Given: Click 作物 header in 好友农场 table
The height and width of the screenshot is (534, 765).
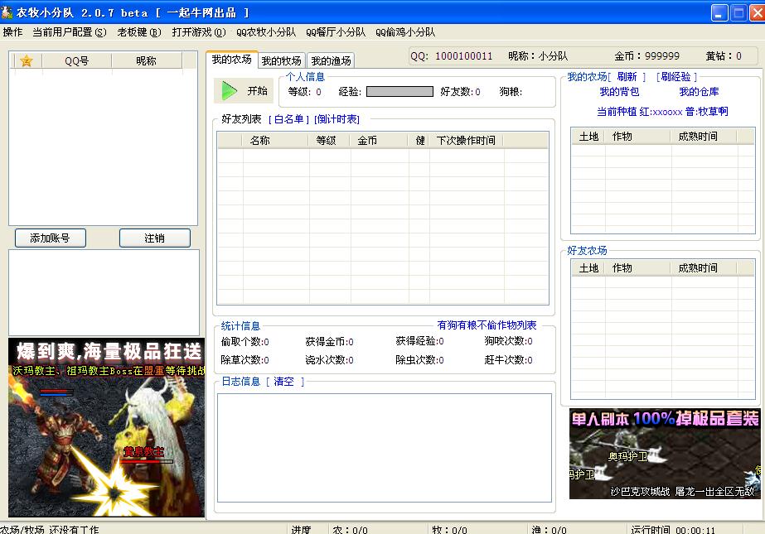Looking at the screenshot, I should [637, 268].
